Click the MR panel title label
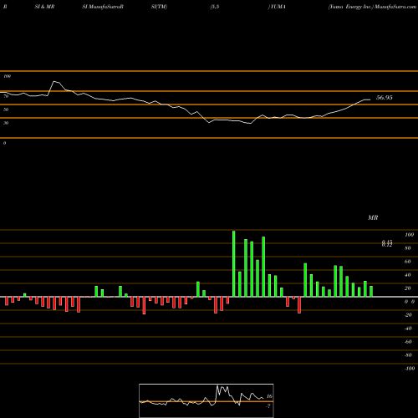This screenshot has width=418, height=418. click(x=373, y=217)
